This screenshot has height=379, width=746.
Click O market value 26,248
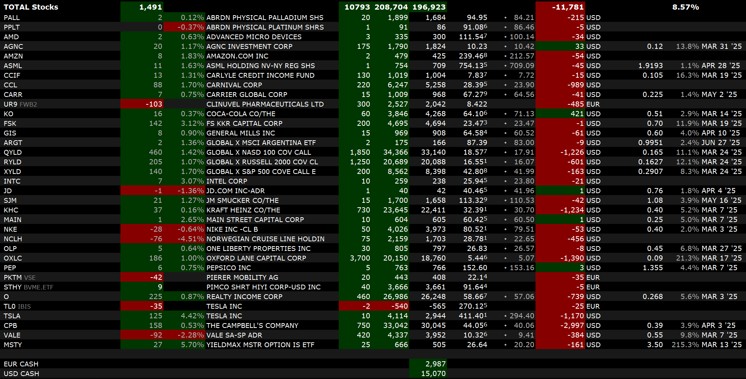[433, 296]
